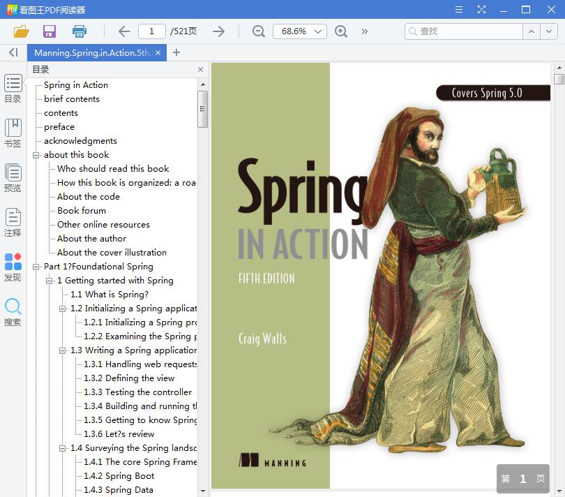Zoom out with the minus magnifier
565x497 pixels.
coord(258,31)
